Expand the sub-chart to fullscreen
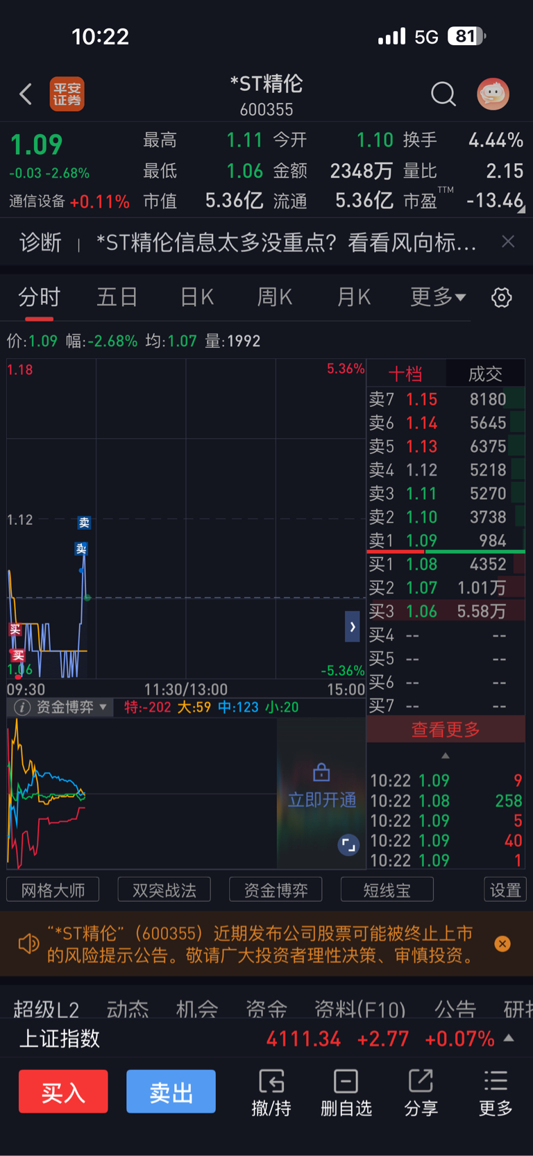533x1156 pixels. coord(348,845)
